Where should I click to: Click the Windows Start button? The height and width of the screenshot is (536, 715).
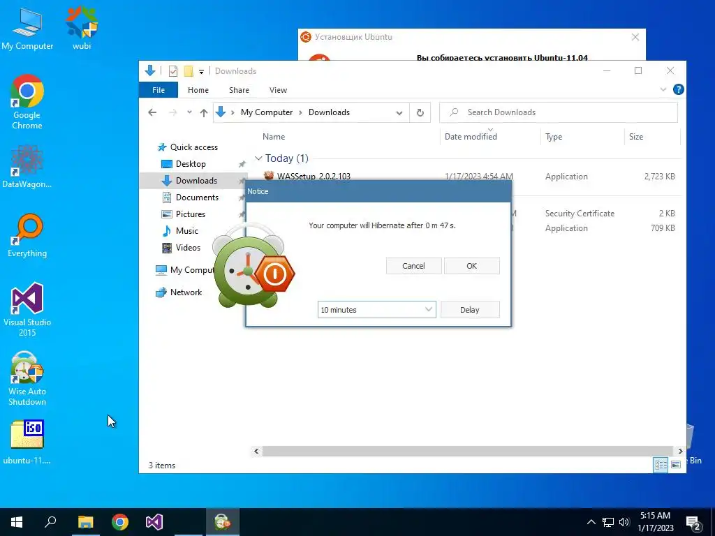[x=17, y=522]
